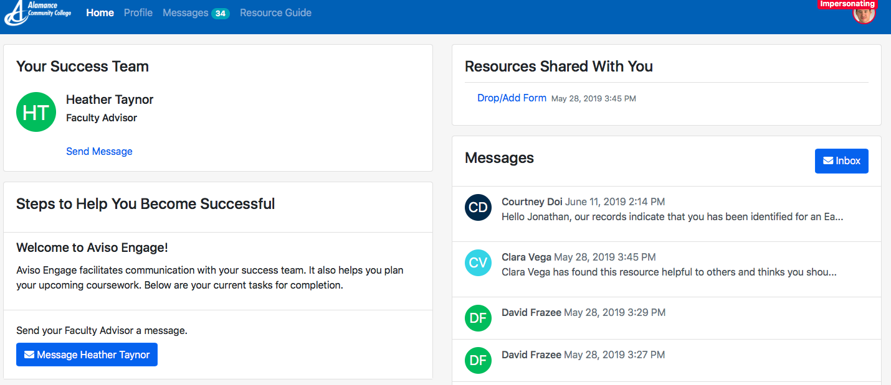
Task: Open the Inbox button
Action: (x=842, y=161)
